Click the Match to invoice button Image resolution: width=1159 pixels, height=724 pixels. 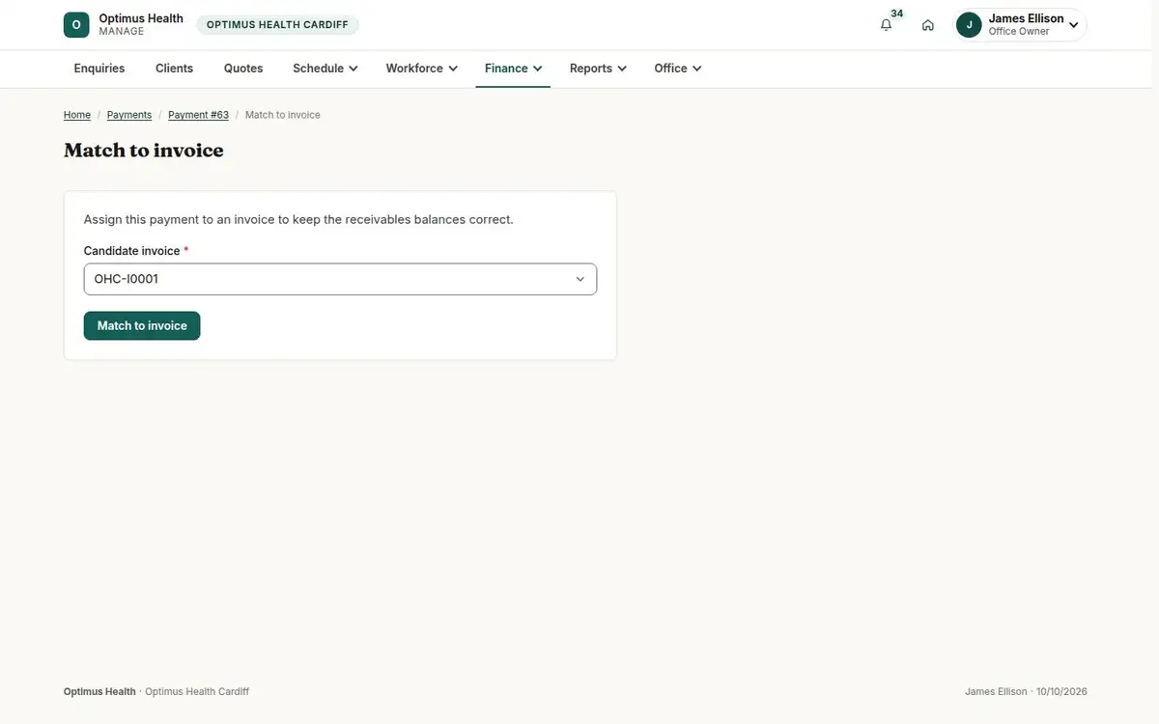pos(142,325)
